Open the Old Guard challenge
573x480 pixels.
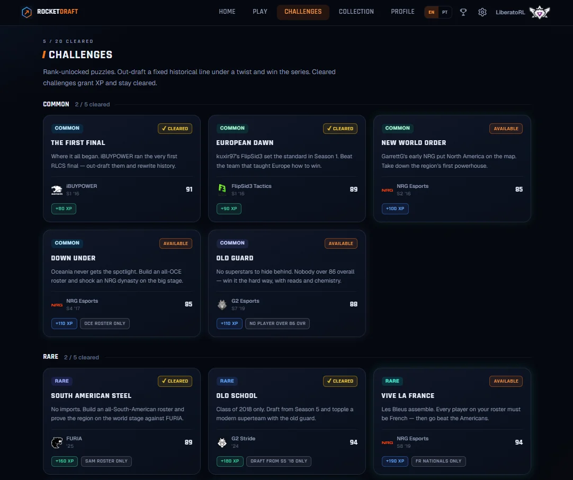coord(287,284)
